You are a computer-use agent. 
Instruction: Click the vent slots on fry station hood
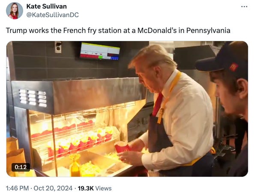[33, 98]
